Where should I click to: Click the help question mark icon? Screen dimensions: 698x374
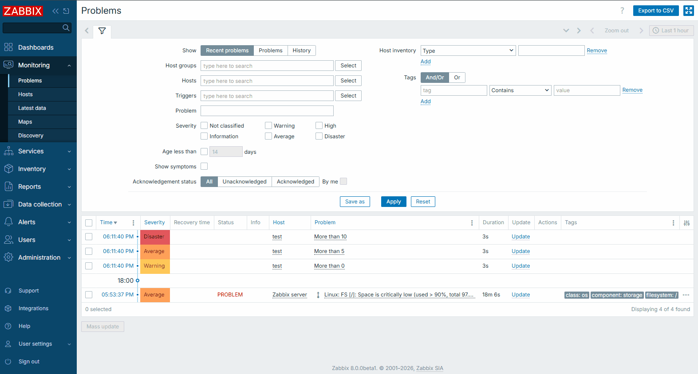(622, 11)
